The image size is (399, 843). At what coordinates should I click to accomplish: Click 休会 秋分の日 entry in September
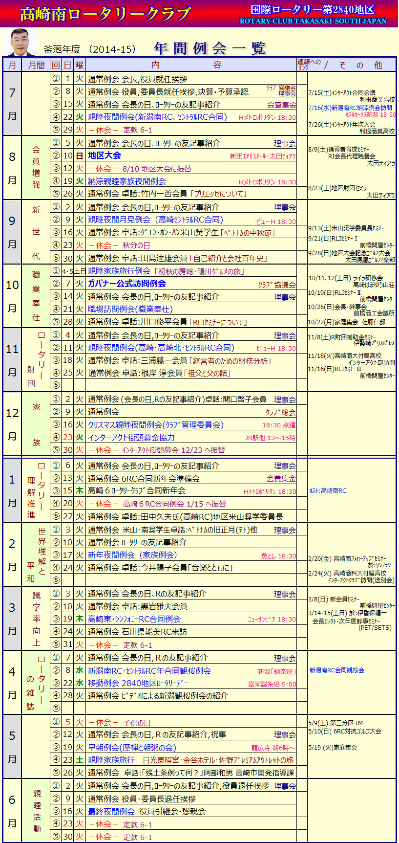coord(119,245)
